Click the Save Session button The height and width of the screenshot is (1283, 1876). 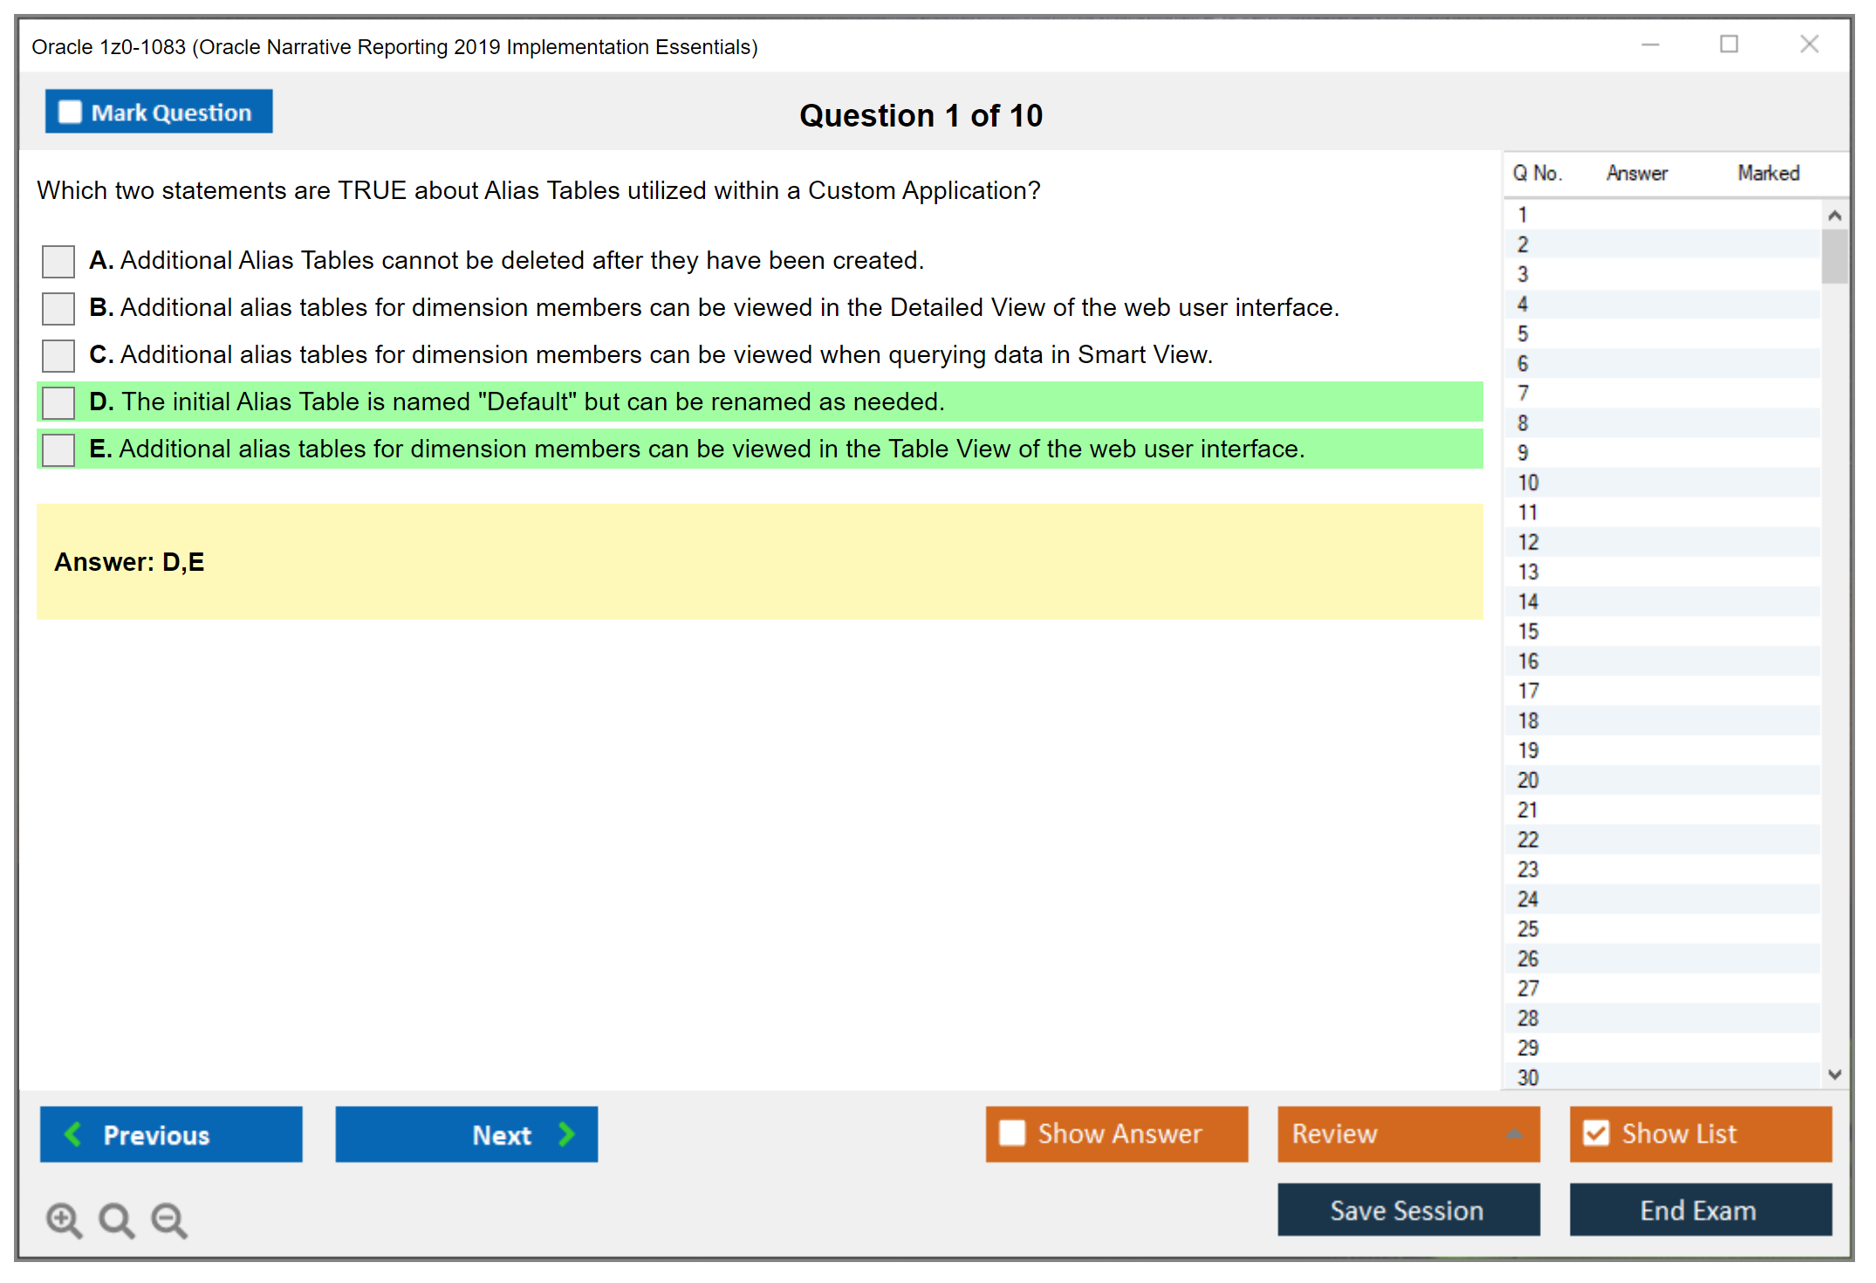1407,1210
